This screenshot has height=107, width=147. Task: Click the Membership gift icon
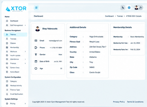coord(7,48)
